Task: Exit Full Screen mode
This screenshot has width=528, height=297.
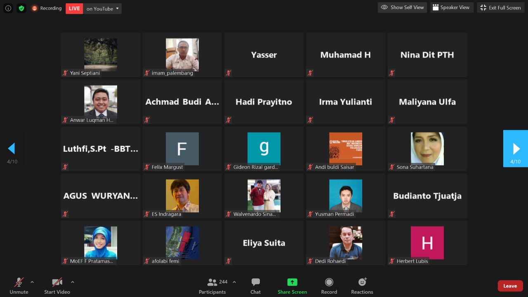Action: pos(500,7)
